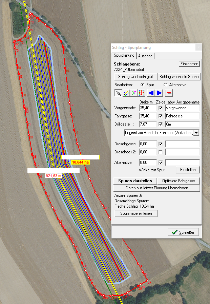Click the Spuren darstellen button
The width and height of the screenshot is (210, 304).
click(135, 181)
